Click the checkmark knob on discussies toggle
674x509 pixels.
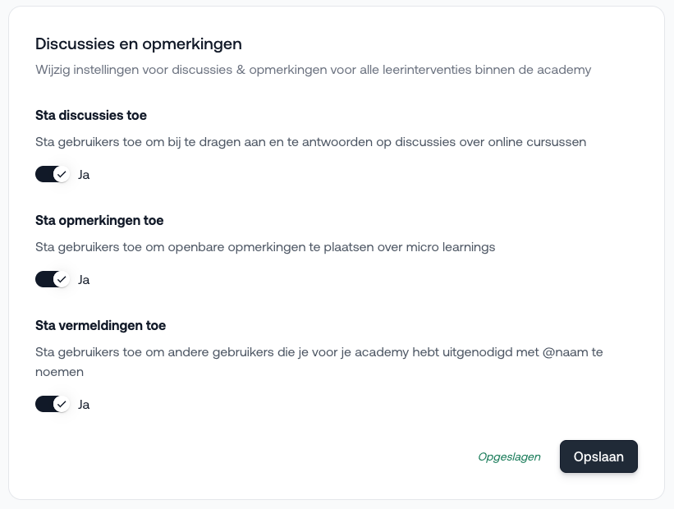61,174
